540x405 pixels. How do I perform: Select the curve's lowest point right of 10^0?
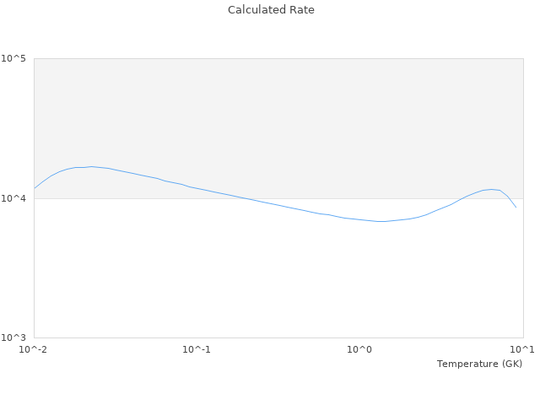point(381,221)
